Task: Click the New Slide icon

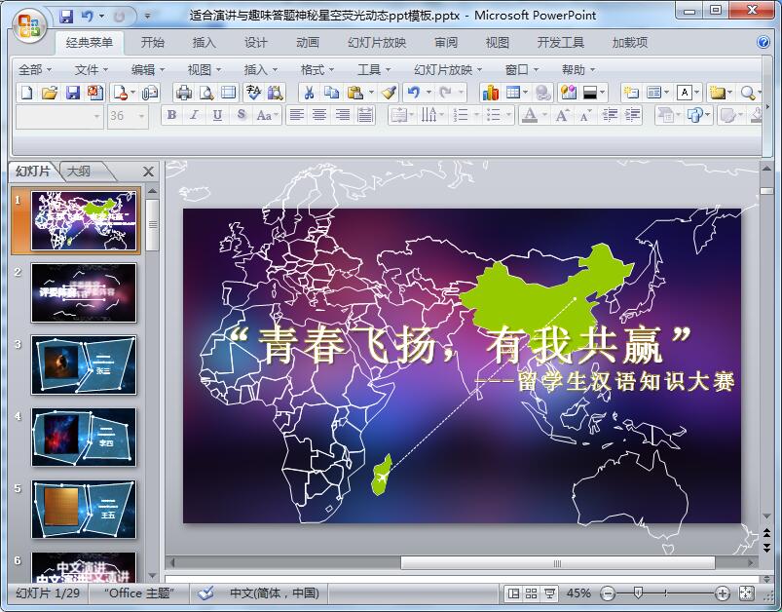Action: click(631, 93)
